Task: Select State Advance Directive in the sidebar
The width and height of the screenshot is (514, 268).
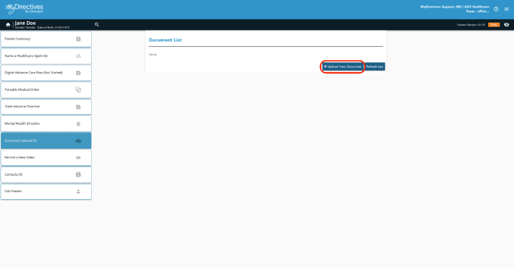Action: pos(46,107)
